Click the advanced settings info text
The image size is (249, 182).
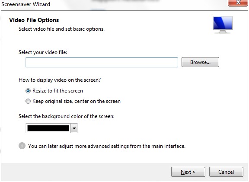[107, 146]
